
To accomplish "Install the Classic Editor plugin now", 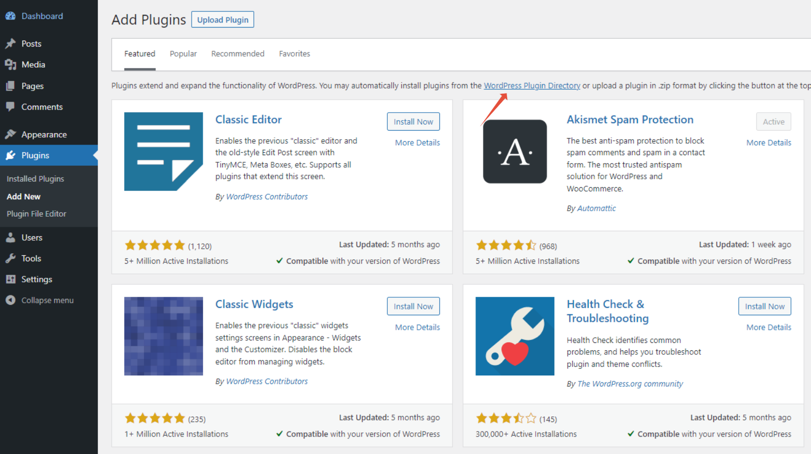I will tap(413, 122).
